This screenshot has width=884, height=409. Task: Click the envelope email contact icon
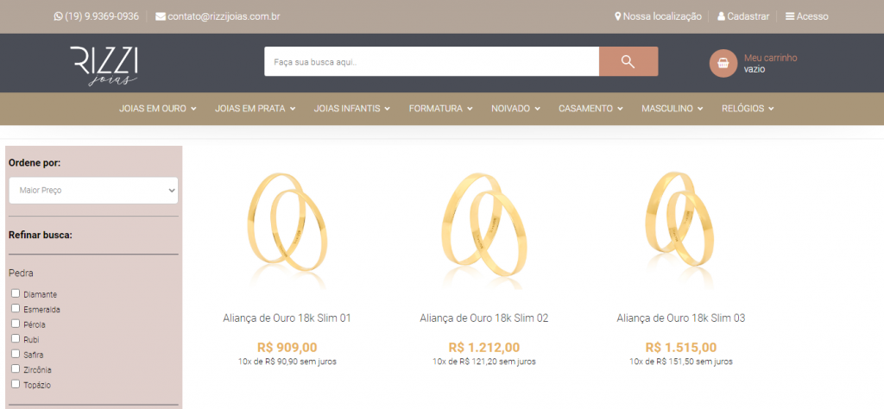pos(161,16)
